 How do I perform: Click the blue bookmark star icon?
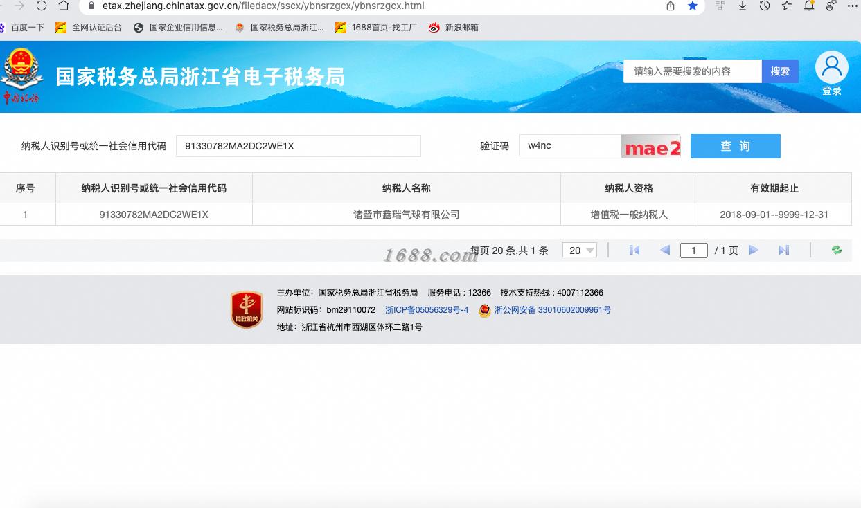(x=693, y=6)
